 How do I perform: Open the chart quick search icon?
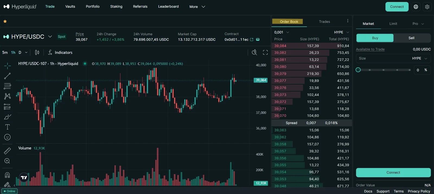pos(254,52)
